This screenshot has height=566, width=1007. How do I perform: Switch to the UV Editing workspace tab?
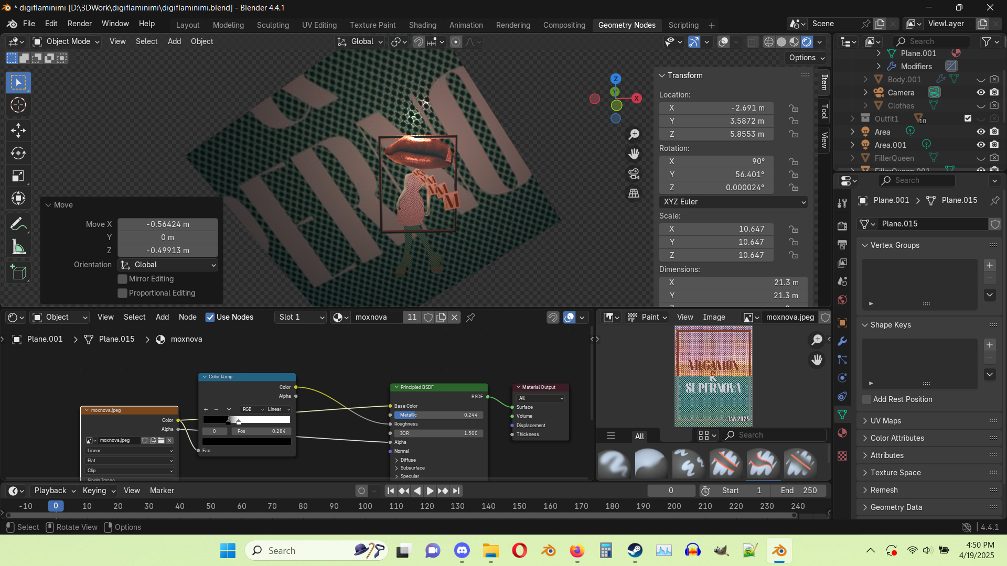(319, 25)
